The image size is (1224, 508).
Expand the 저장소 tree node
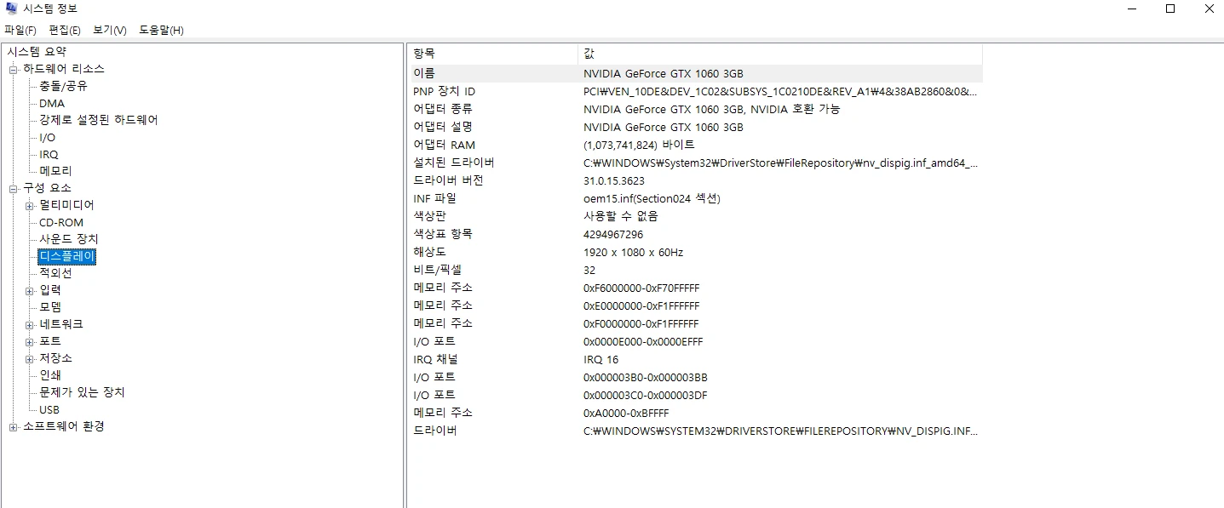27,358
